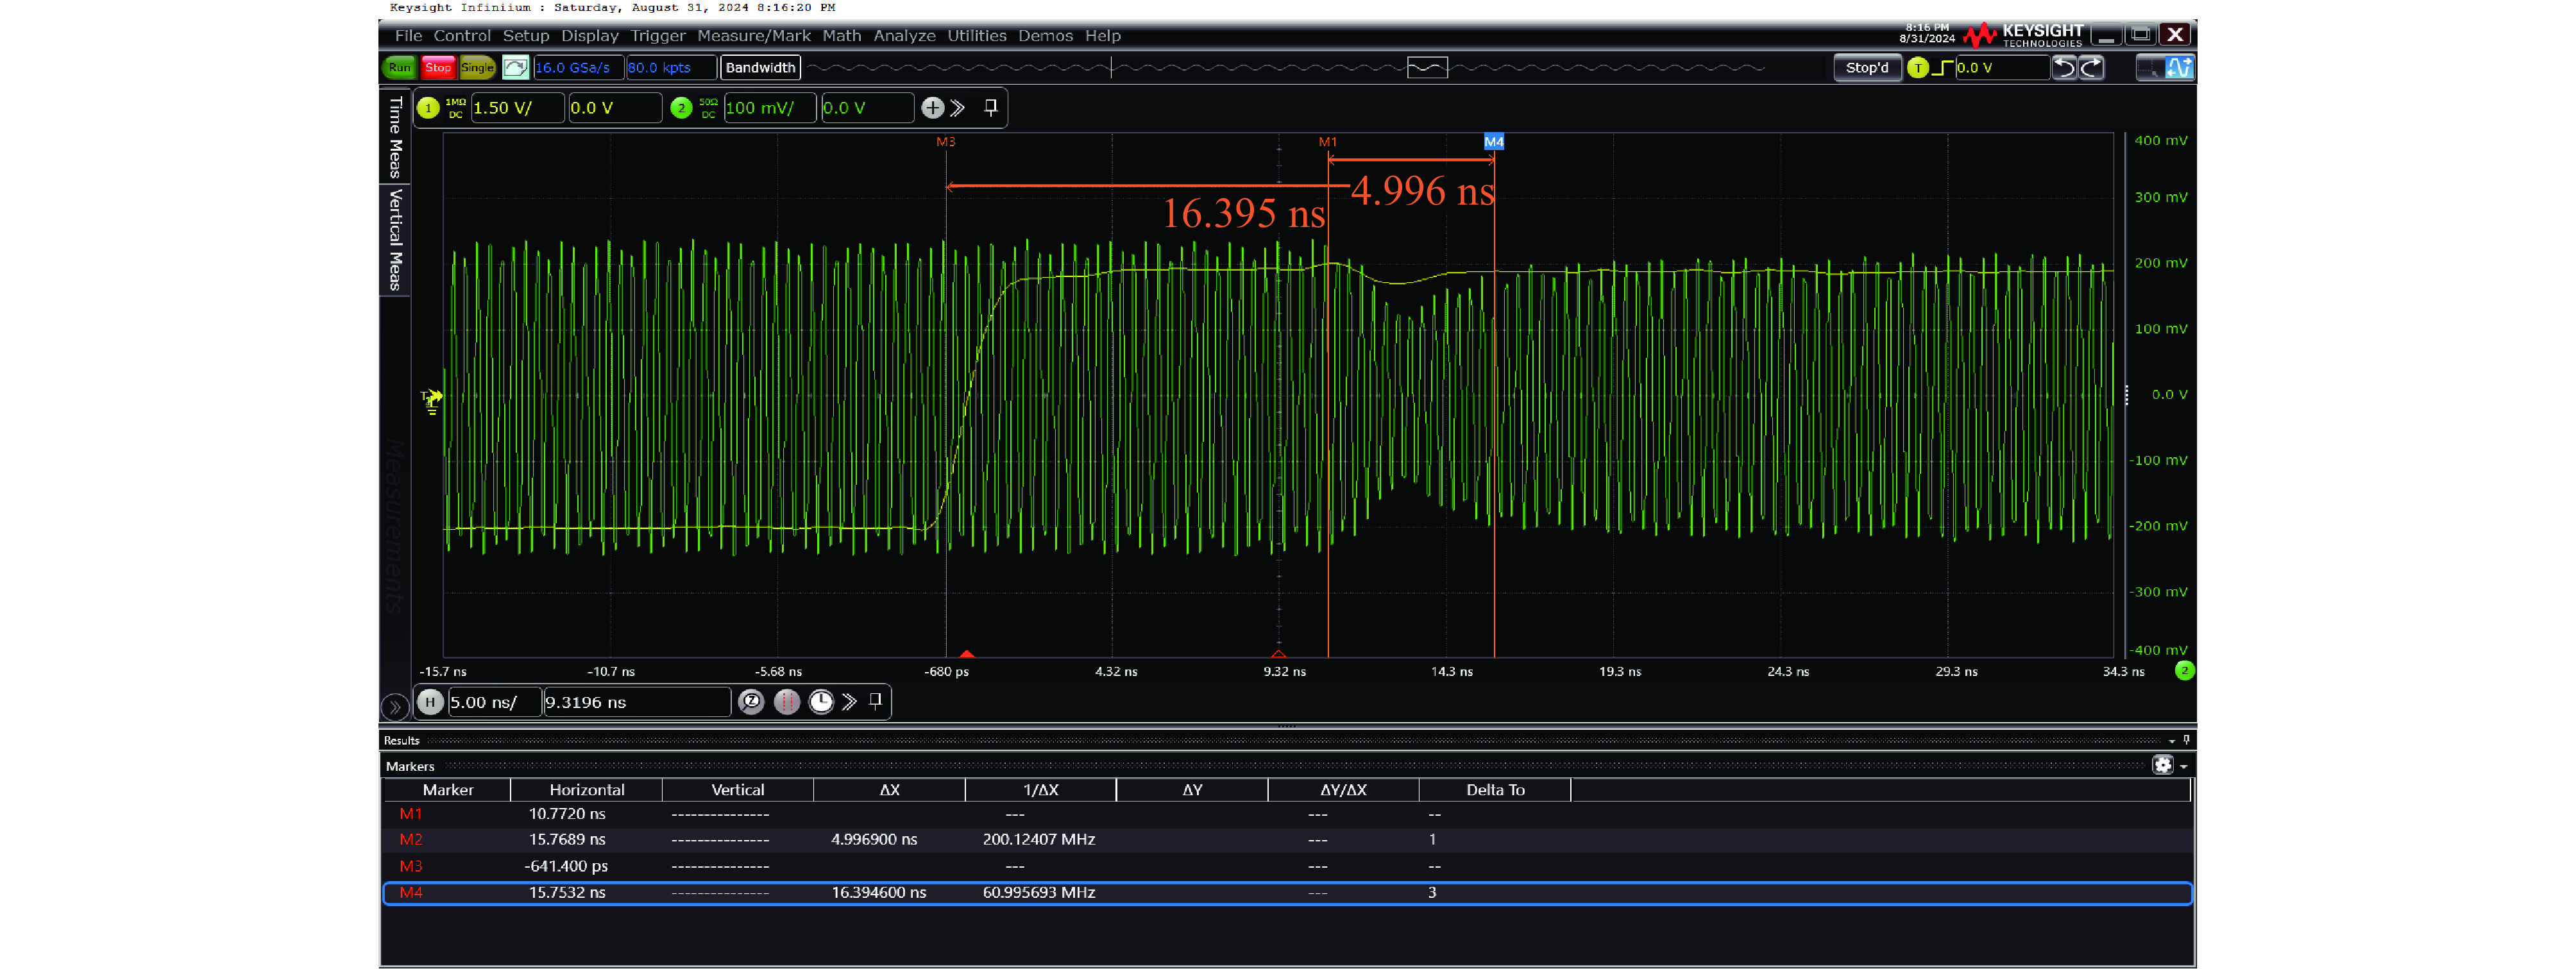Click the clock time reference icon
The image size is (2576, 969).
(x=821, y=702)
